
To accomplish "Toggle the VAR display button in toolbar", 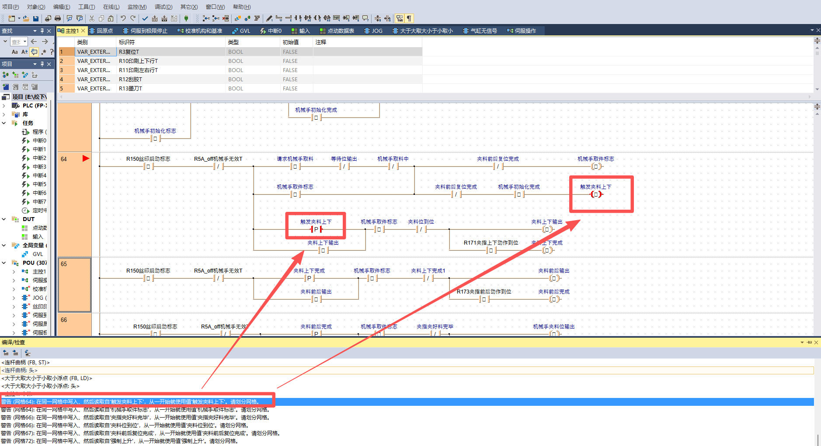I will [400, 18].
